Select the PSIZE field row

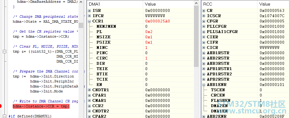click(140, 42)
